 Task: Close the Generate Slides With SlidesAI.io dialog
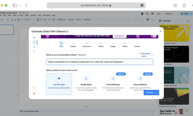160,31
